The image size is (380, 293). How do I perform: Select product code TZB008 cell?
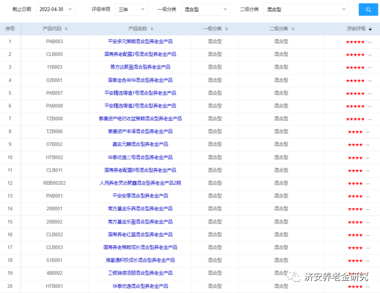[54, 119]
